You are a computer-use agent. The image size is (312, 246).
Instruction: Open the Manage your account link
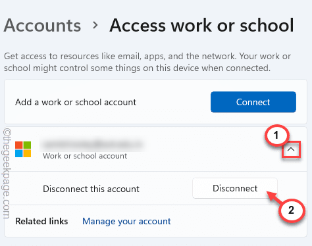tap(126, 221)
